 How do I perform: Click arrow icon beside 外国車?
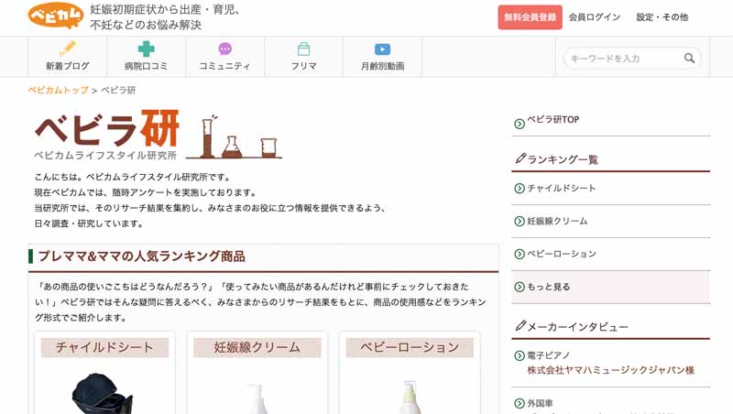coord(520,403)
